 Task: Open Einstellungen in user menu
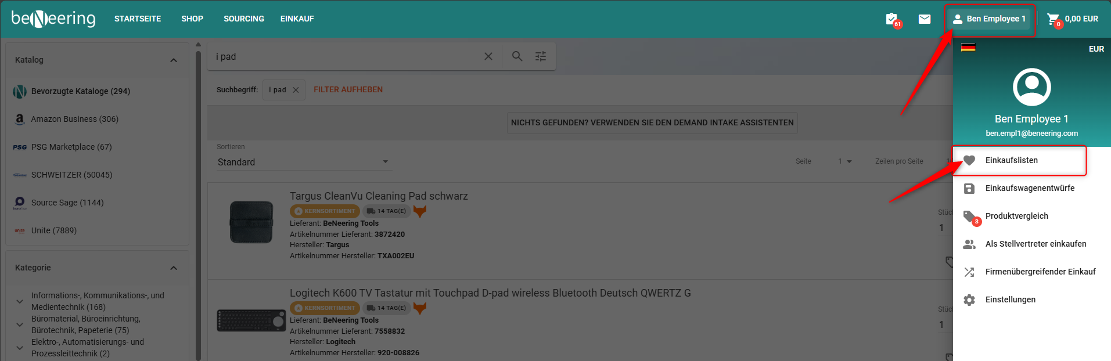pos(1010,299)
